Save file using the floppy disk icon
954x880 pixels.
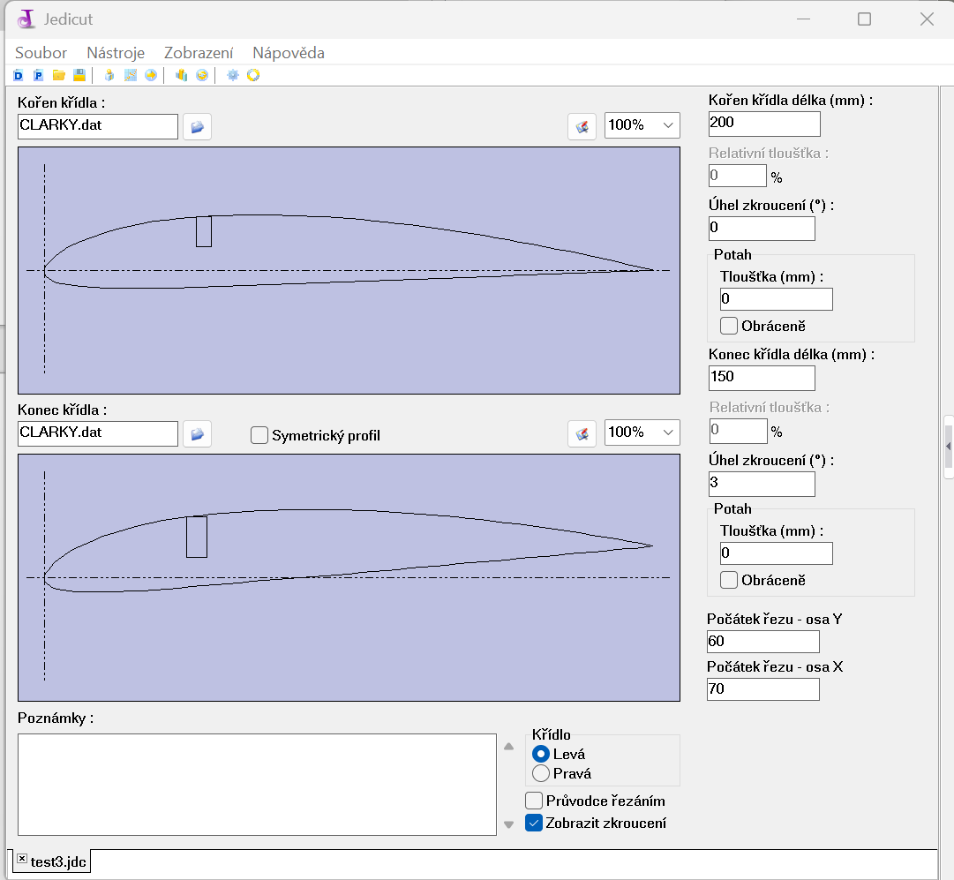click(x=79, y=76)
